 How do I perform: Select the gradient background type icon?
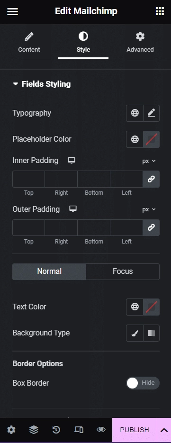point(151,333)
